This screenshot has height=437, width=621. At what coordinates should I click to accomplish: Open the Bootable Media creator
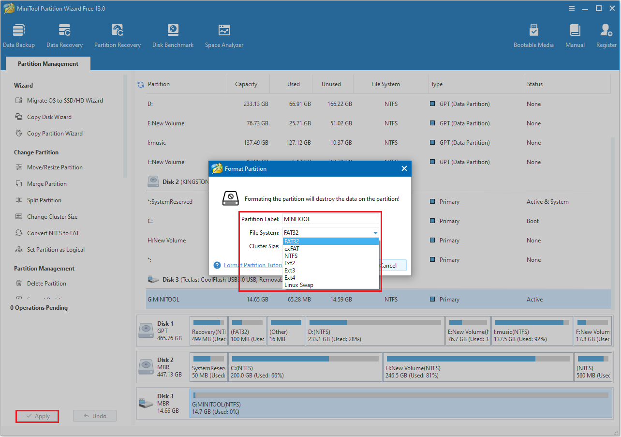tap(533, 35)
